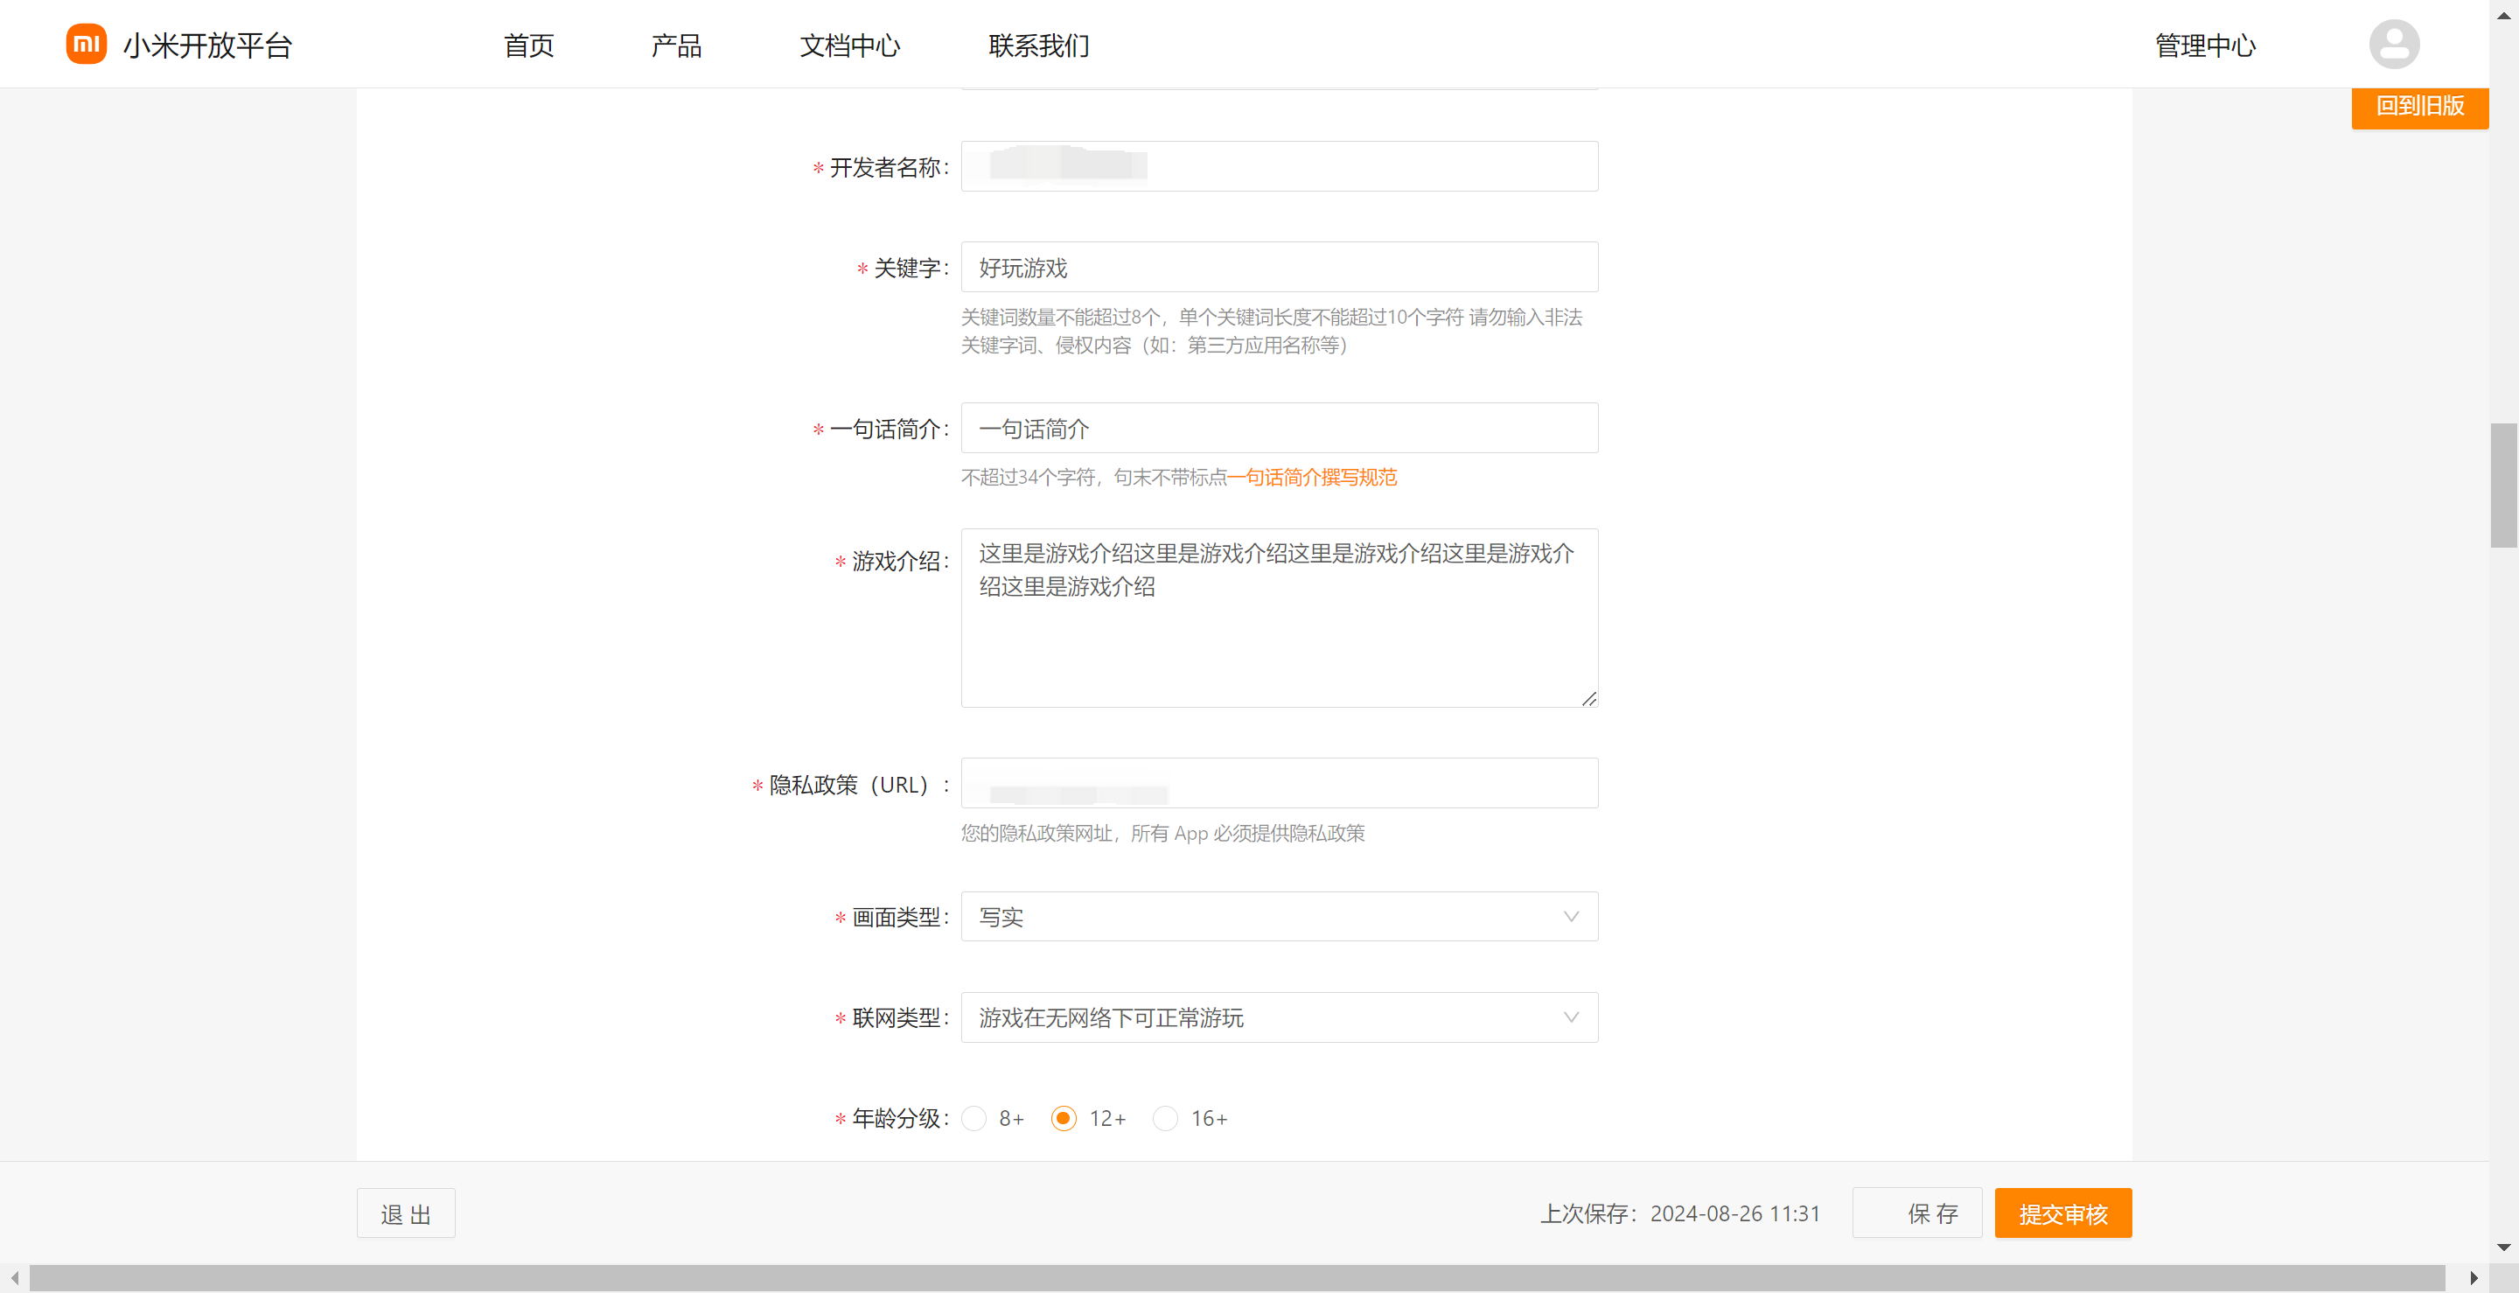2519x1293 pixels.
Task: Select the 12+ age rating radio
Action: pyautogui.click(x=1063, y=1118)
